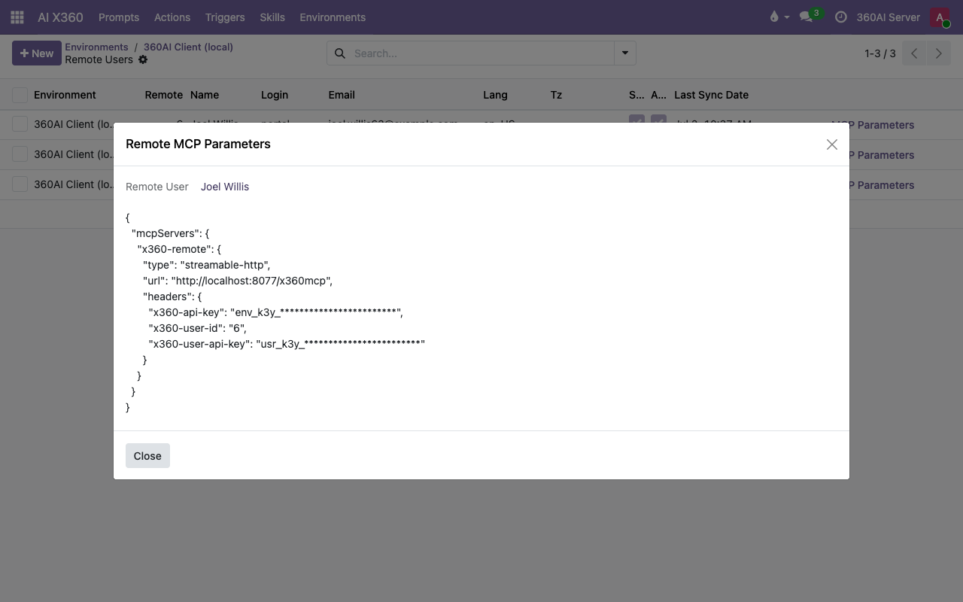Toggle the select-all checkbox in table header
The image size is (963, 602).
pyautogui.click(x=20, y=95)
